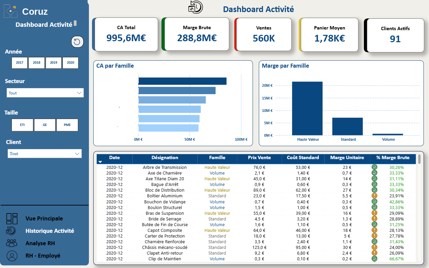
Task: Toggle the 2017 year filter
Action: click(x=19, y=63)
